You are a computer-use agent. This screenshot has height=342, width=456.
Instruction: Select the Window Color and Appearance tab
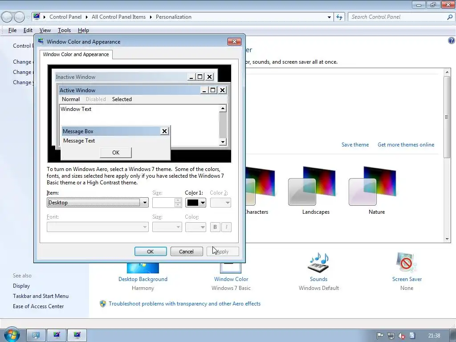[76, 54]
